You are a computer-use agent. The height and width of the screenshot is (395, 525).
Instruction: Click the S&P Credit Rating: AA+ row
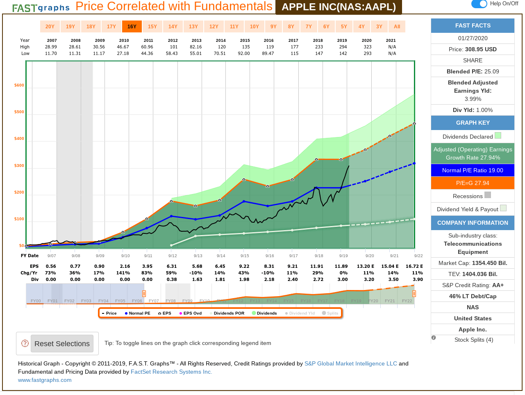point(473,285)
